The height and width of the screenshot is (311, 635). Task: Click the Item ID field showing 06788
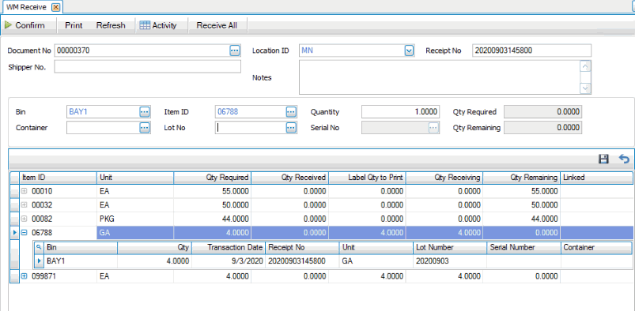(251, 111)
